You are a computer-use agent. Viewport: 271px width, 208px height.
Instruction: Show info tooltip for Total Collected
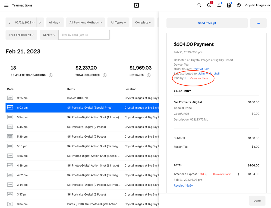105,75
